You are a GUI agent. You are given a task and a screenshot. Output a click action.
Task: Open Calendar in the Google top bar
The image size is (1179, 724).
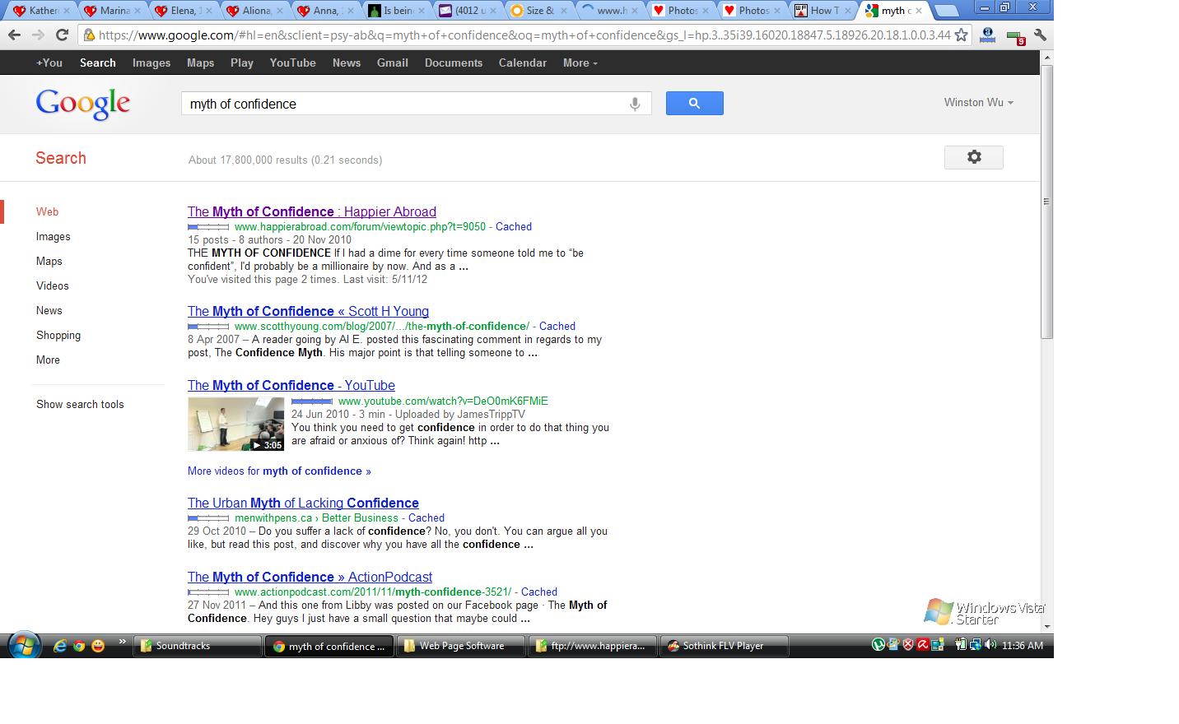tap(522, 63)
